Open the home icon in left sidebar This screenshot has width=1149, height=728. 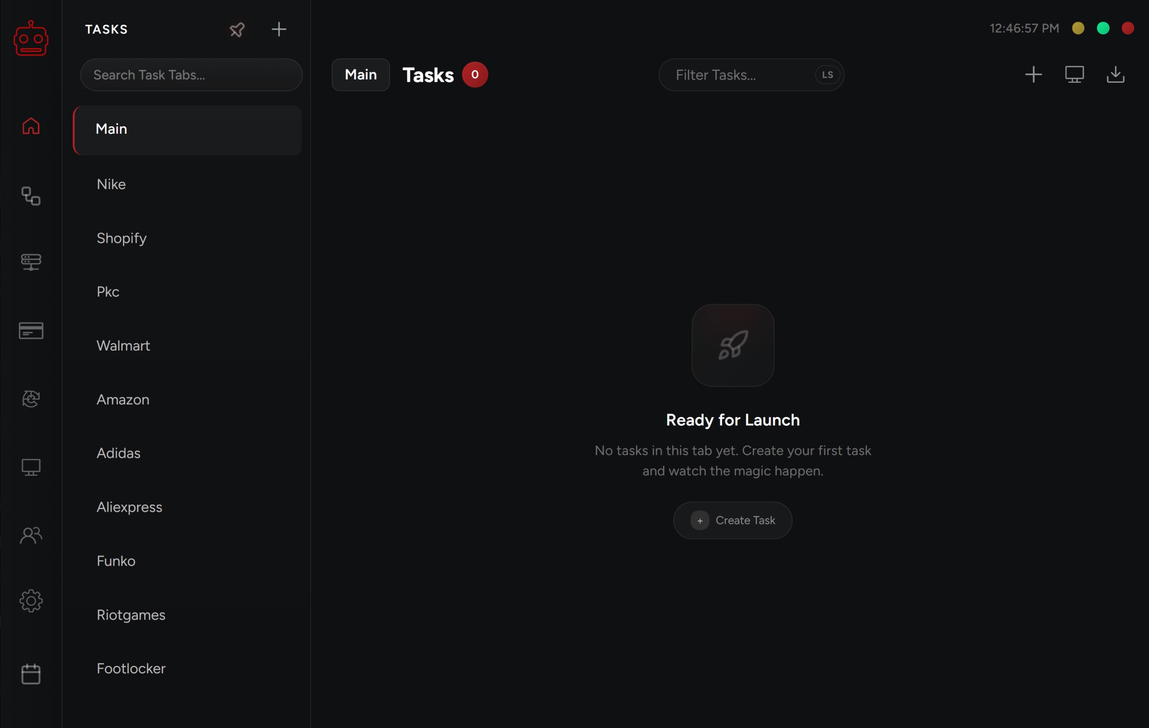click(x=31, y=127)
